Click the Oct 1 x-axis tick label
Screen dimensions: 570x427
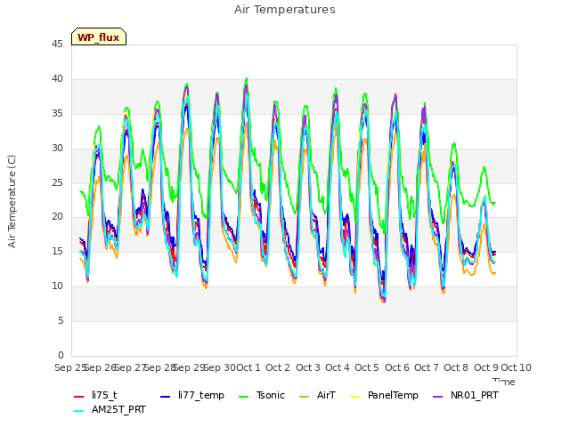click(248, 367)
